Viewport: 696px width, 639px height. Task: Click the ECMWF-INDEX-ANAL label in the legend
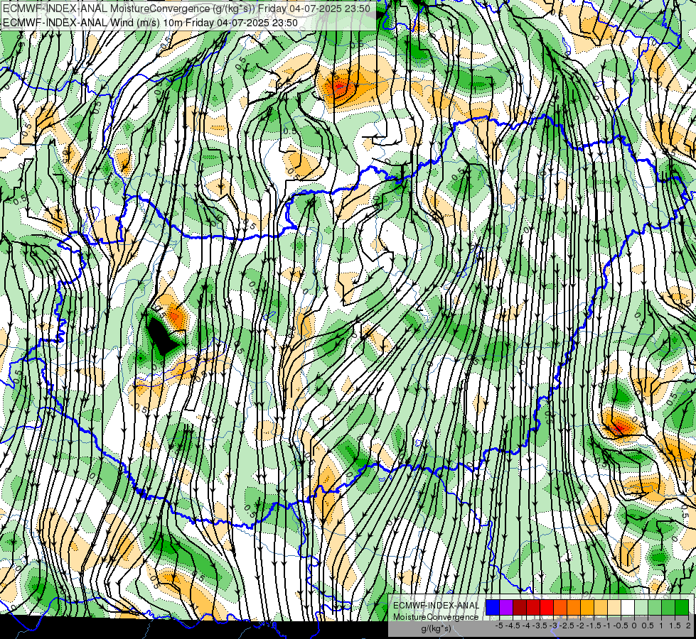[x=436, y=606]
